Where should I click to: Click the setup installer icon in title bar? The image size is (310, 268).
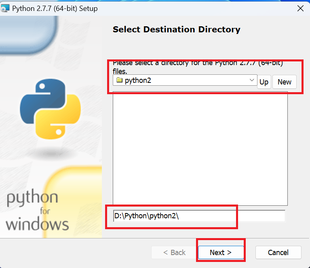[x=5, y=8]
